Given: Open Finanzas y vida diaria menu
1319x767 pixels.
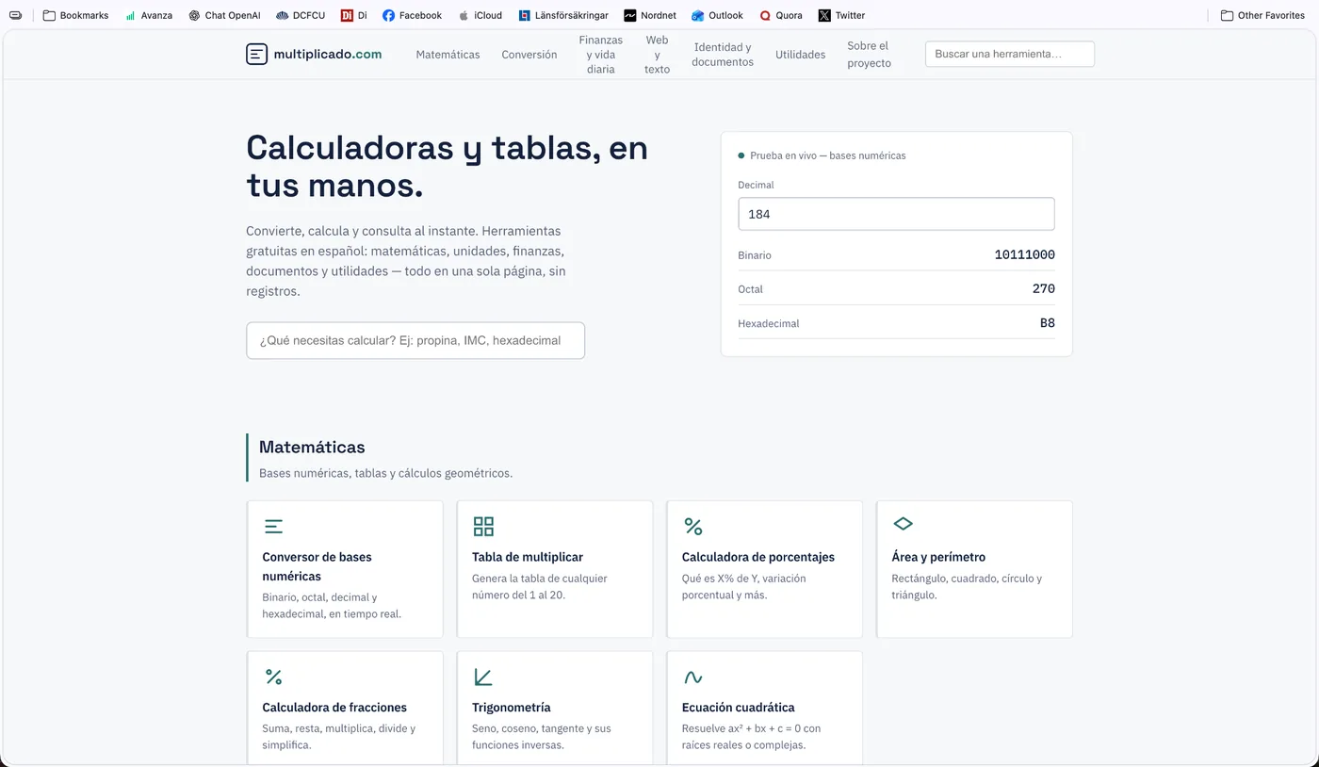Looking at the screenshot, I should click(x=601, y=55).
